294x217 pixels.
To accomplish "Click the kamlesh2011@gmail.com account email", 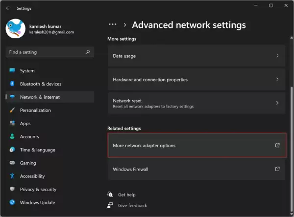I will [x=51, y=32].
